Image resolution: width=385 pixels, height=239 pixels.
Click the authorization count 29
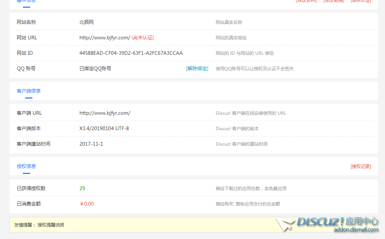(x=82, y=188)
